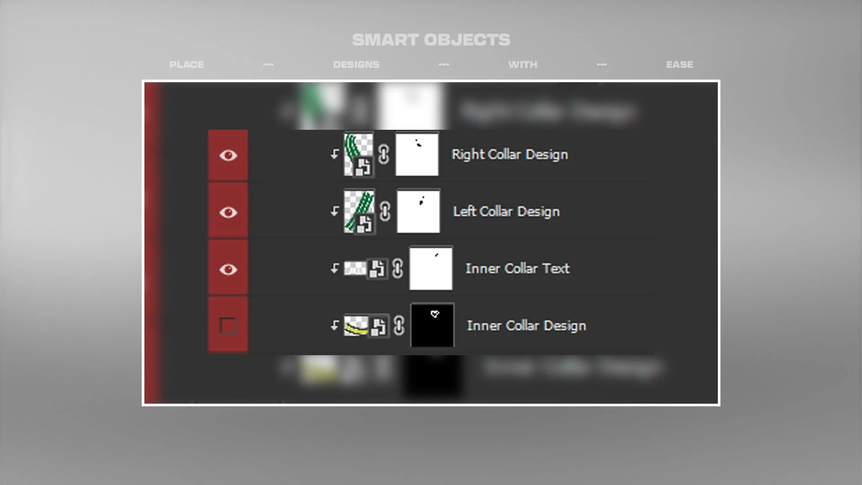
Task: Click clipping mask arrow on Left Collar Design
Action: [334, 212]
